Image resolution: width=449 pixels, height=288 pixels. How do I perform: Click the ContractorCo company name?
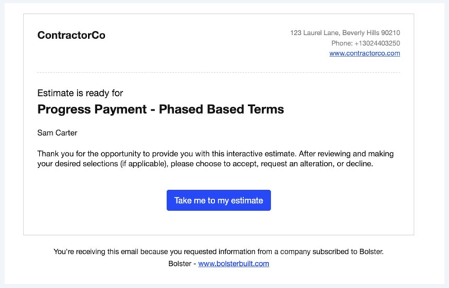pos(71,35)
